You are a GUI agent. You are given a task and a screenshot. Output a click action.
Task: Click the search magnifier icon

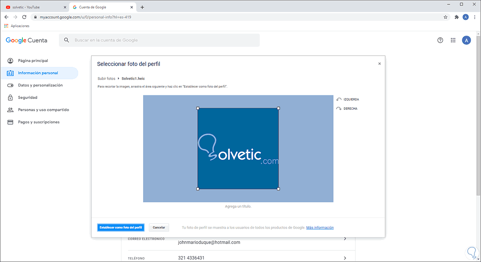point(67,40)
